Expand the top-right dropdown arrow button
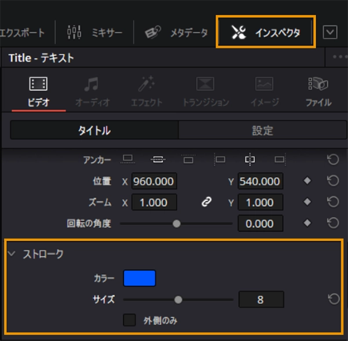 (330, 32)
